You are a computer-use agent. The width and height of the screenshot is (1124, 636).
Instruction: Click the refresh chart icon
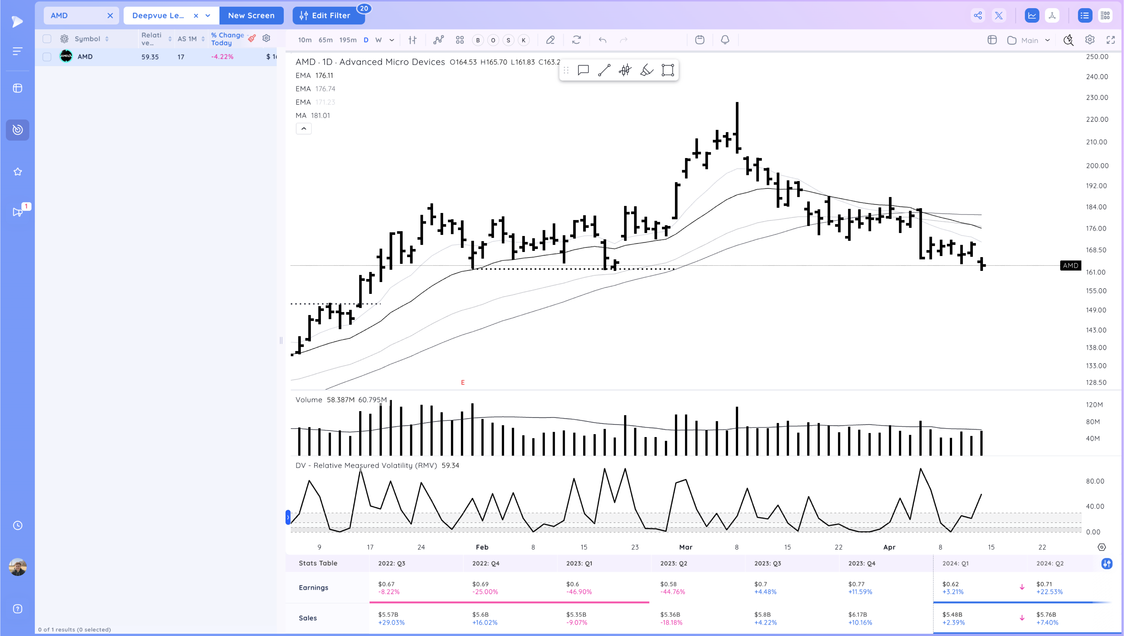click(x=577, y=40)
